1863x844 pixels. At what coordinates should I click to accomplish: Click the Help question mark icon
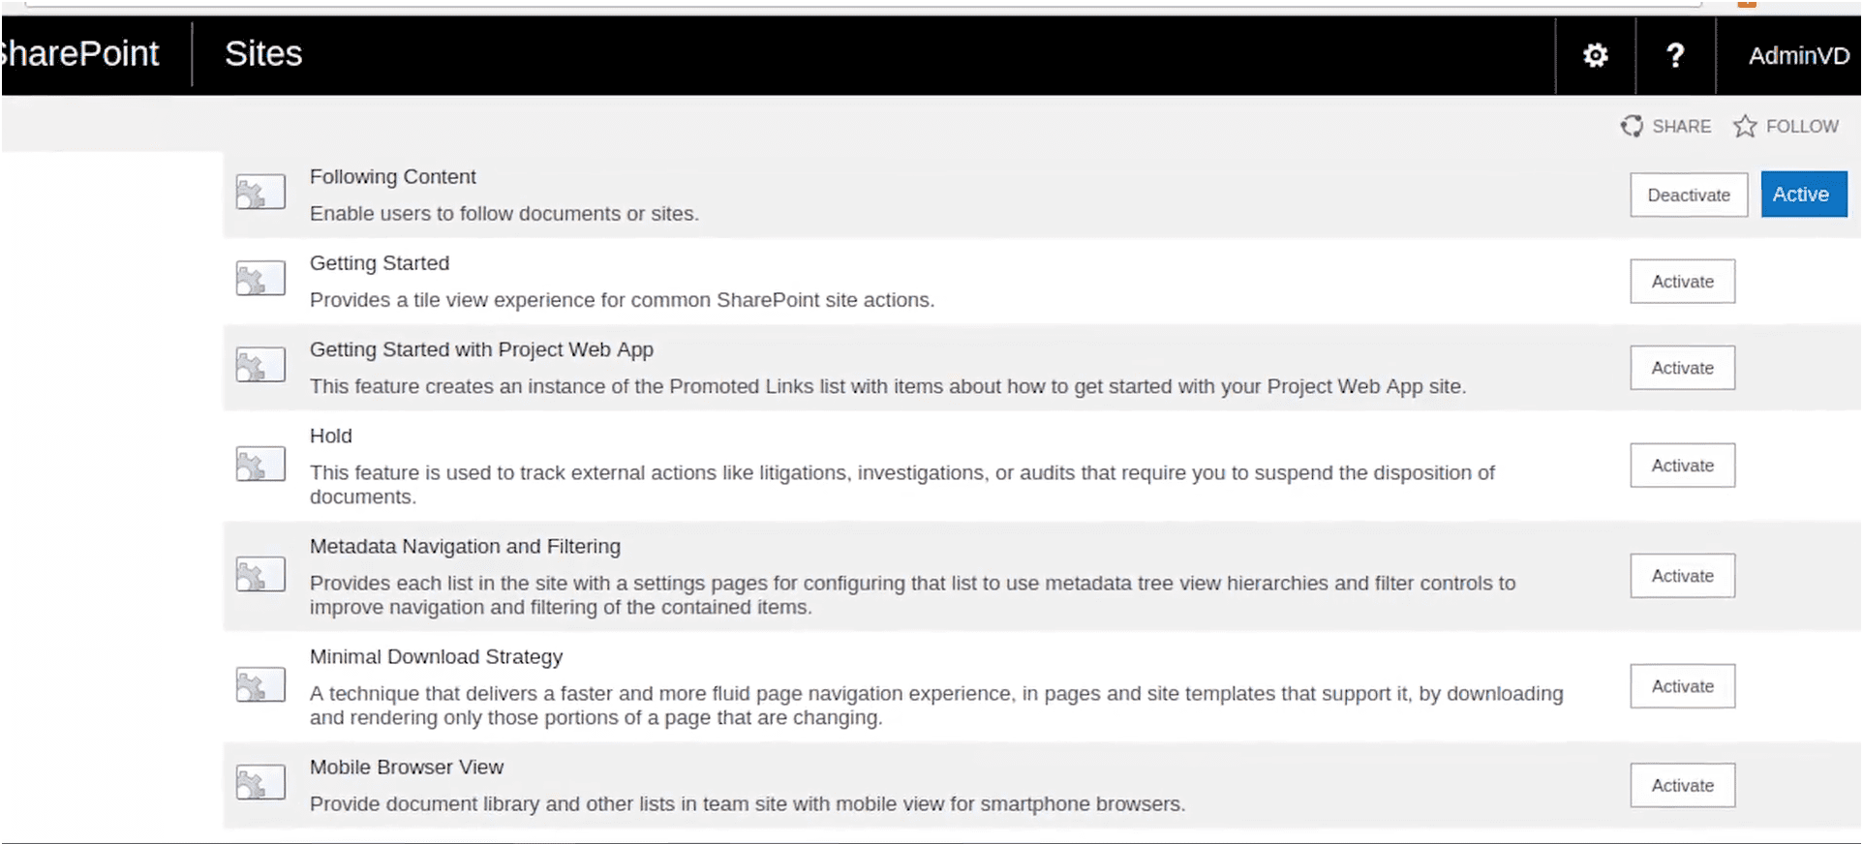pyautogui.click(x=1675, y=55)
